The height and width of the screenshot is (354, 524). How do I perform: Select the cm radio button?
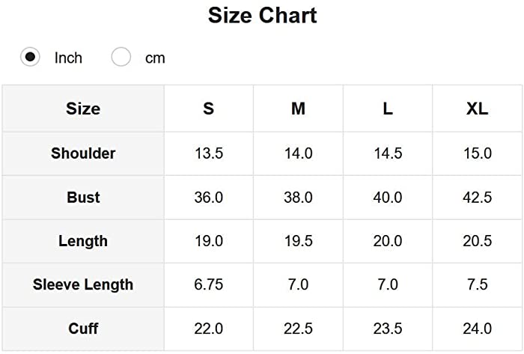(121, 57)
